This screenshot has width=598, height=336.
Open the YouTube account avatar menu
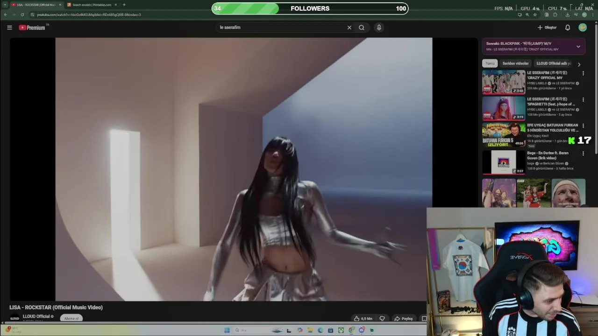point(583,28)
